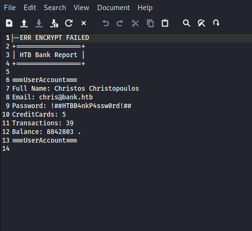252x231 pixels.
Task: Open the Document menu
Action: coord(113,8)
